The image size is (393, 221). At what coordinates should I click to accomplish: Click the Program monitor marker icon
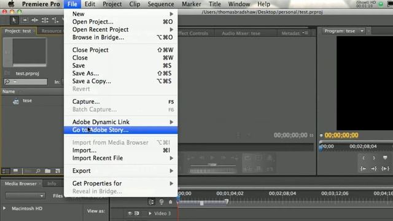(385, 158)
